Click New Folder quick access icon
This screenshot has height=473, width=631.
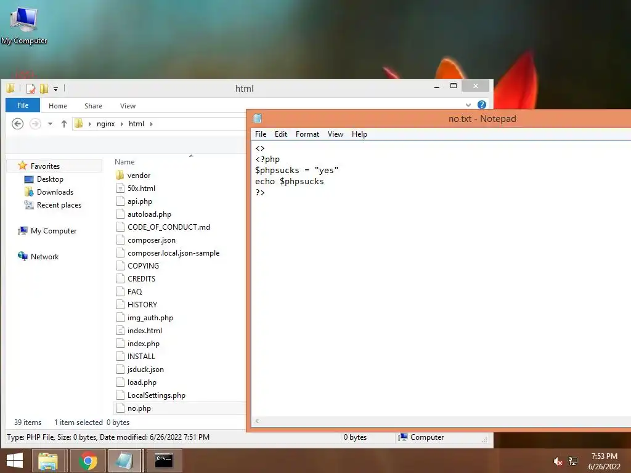point(44,88)
